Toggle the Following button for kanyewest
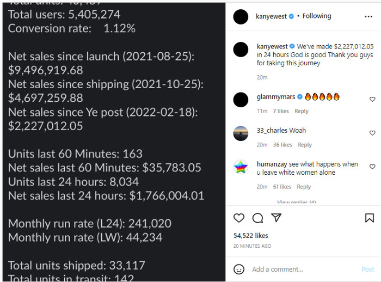 point(317,16)
